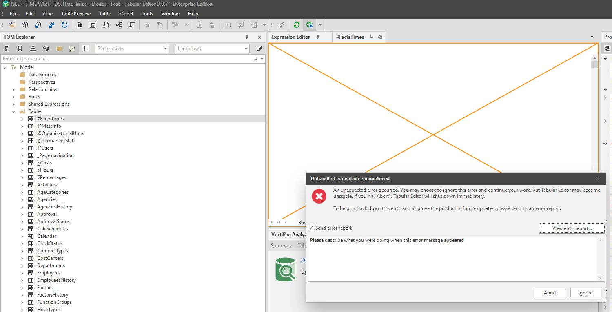Select the Shared Expressions folder

point(49,104)
